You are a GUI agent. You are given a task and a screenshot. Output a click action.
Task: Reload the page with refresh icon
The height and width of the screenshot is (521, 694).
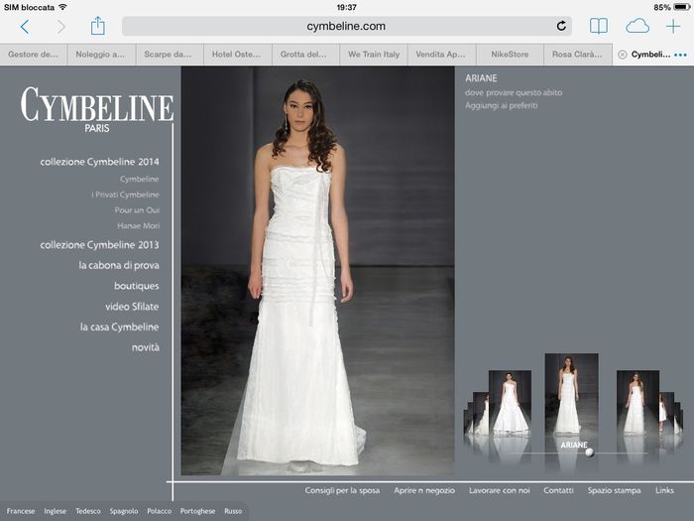(561, 27)
